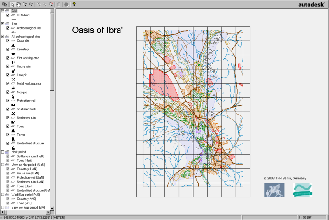Hide the UTM-Grid layer

coord(8,15)
